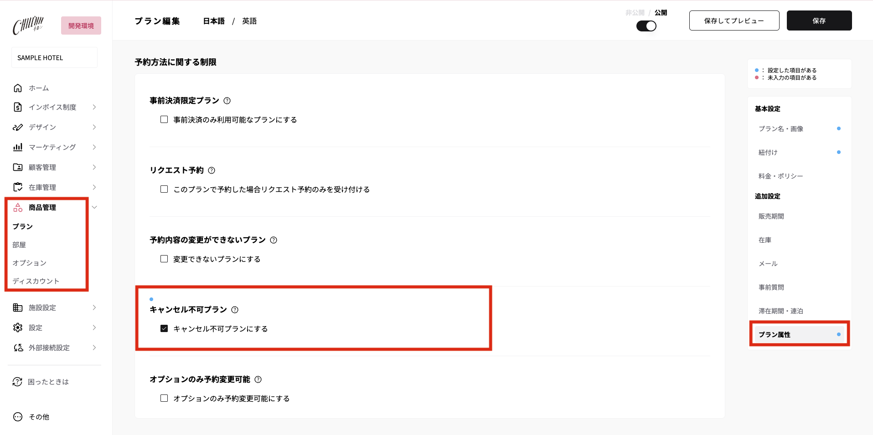The height and width of the screenshot is (435, 873).
Task: Switch the plan from 公開 to 非公開
Action: 646,26
